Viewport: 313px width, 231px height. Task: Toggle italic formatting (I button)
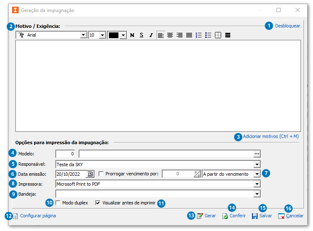(151, 35)
